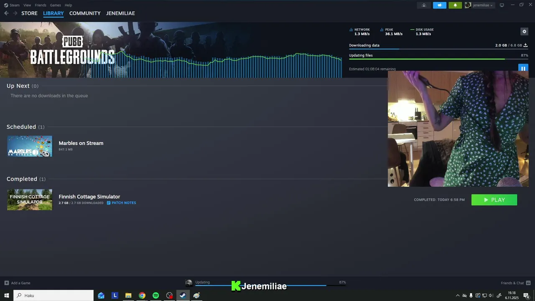Click the 847.1 MB size label
This screenshot has width=535, height=301.
tap(66, 149)
